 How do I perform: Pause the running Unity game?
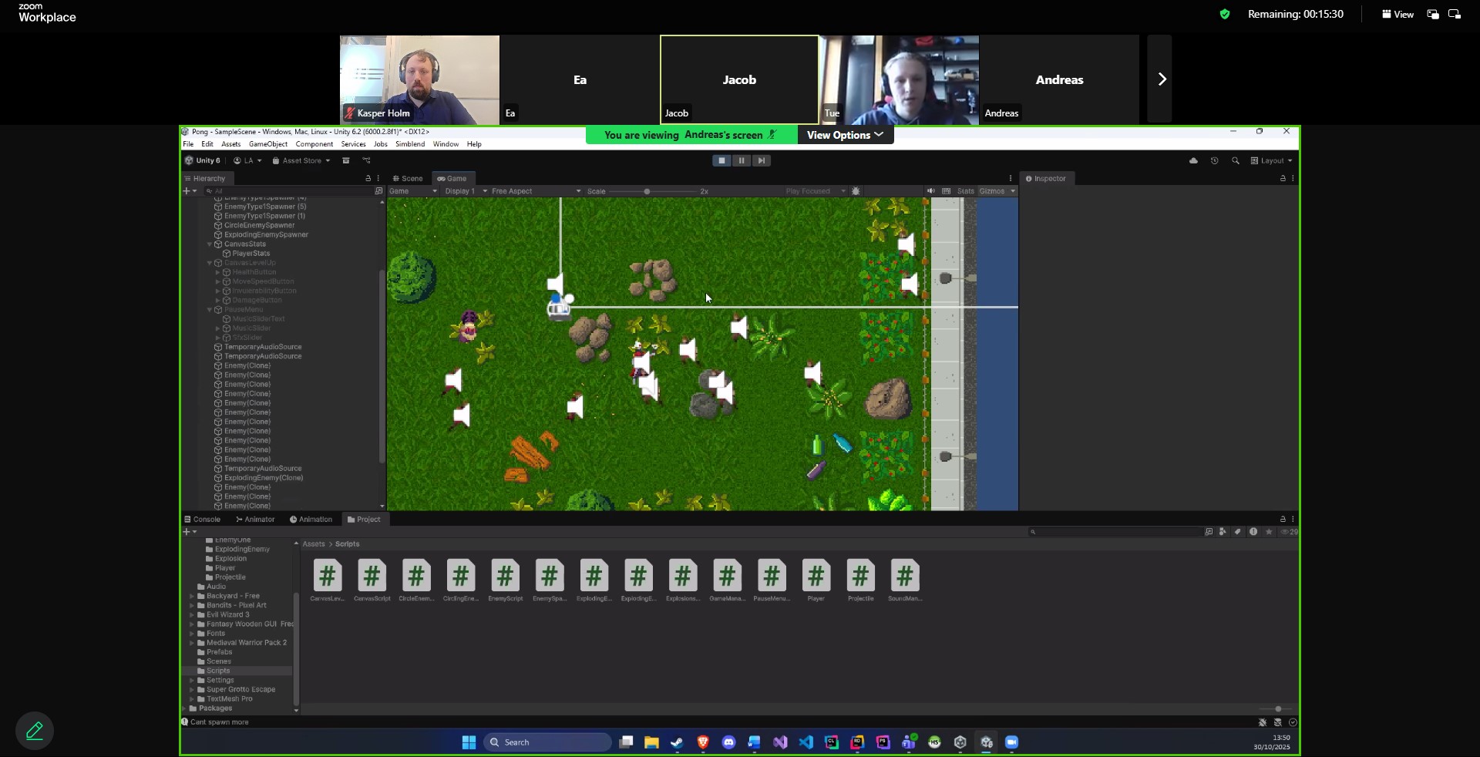pos(742,160)
